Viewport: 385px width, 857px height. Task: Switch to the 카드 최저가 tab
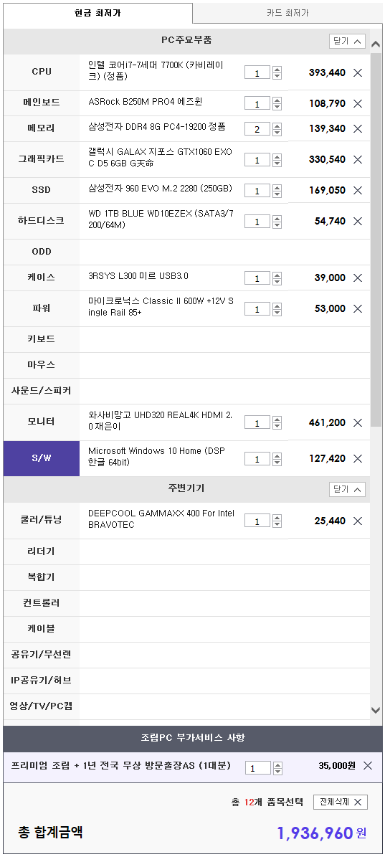tap(287, 13)
